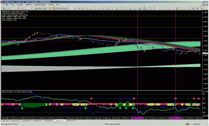This screenshot has width=209, height=126.
Task: Zoom in on the chart
Action: (121, 8)
